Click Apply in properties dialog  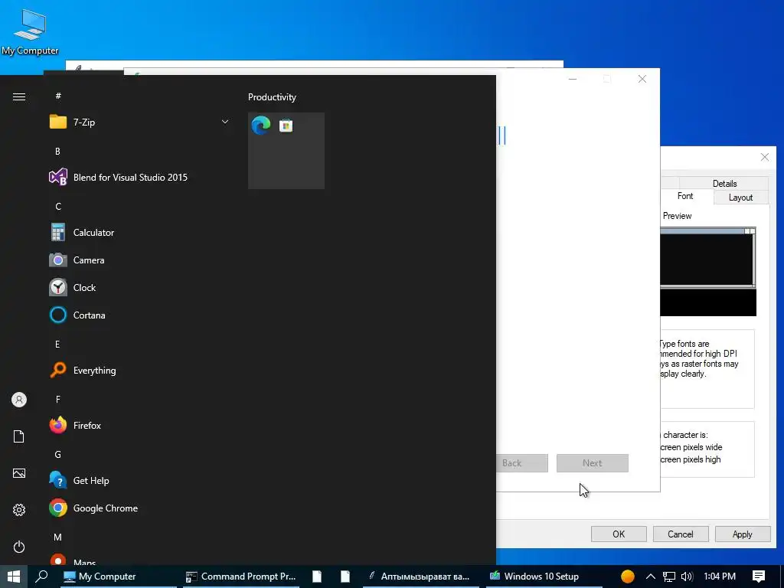tap(742, 534)
